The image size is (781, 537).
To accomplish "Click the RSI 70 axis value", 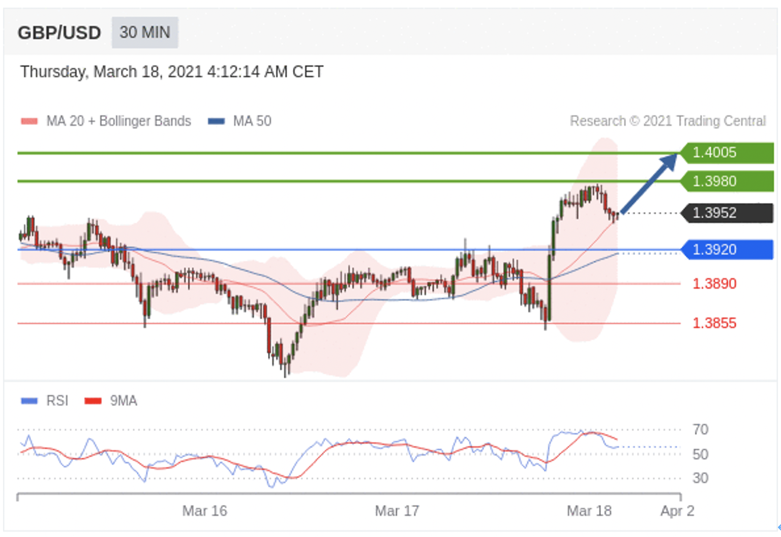I will click(700, 430).
